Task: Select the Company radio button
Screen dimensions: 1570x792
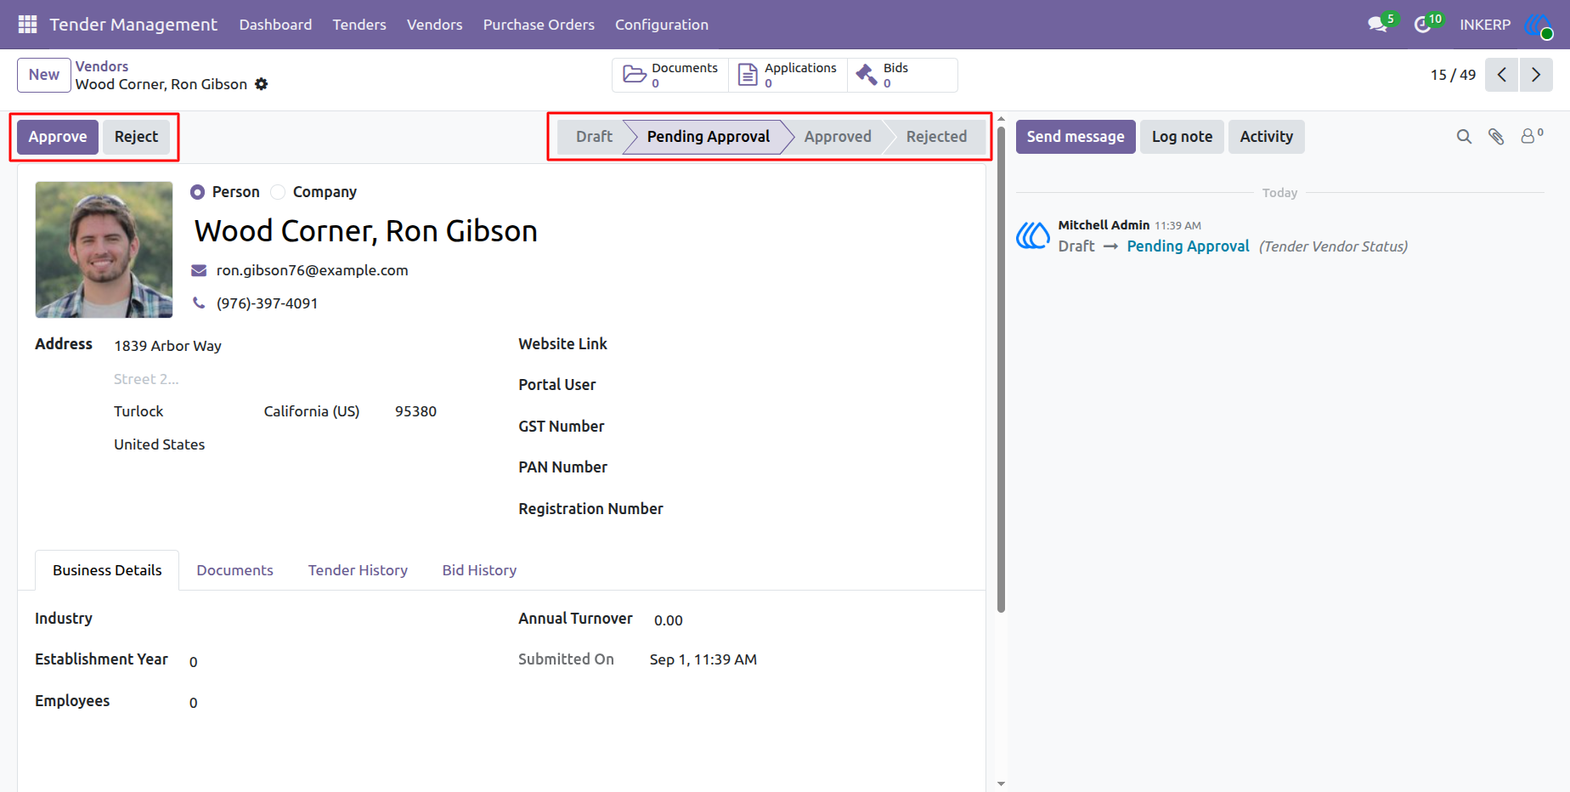Action: pos(278,192)
